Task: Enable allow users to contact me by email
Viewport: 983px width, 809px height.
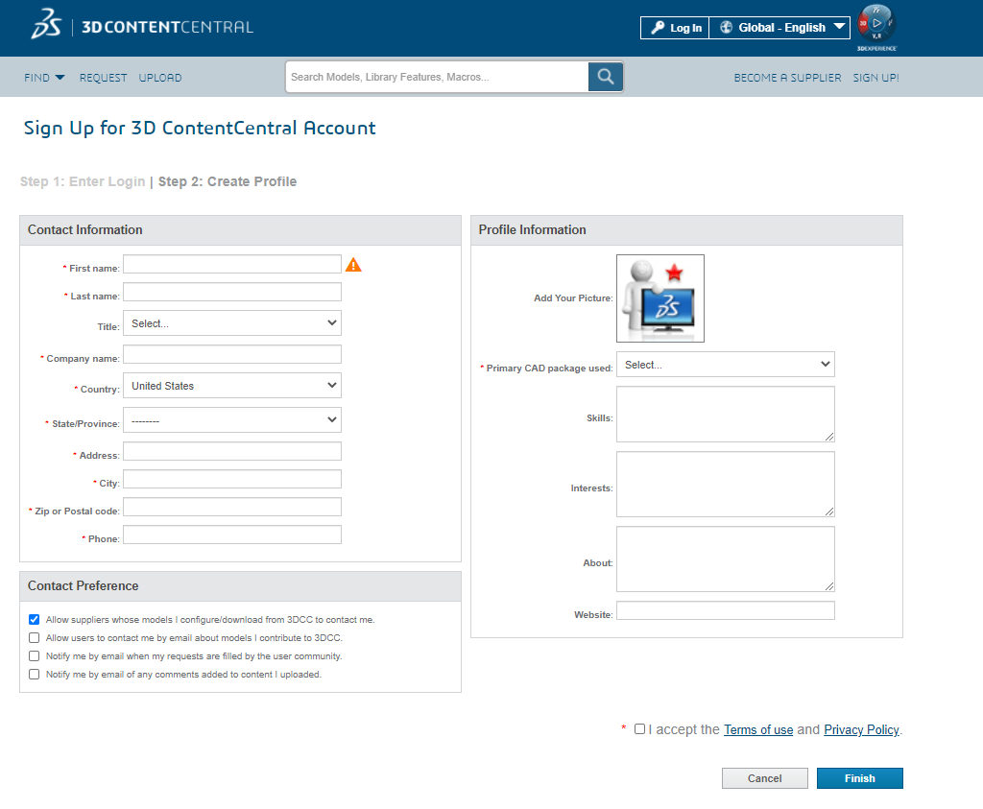Action: [x=35, y=638]
